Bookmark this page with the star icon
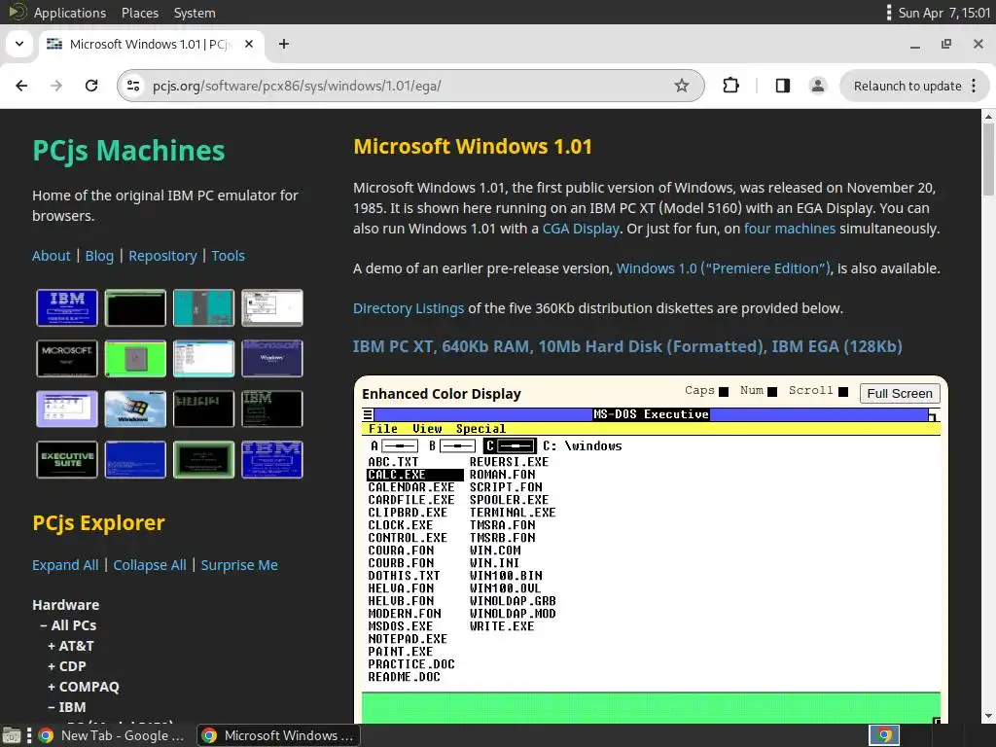 (682, 86)
